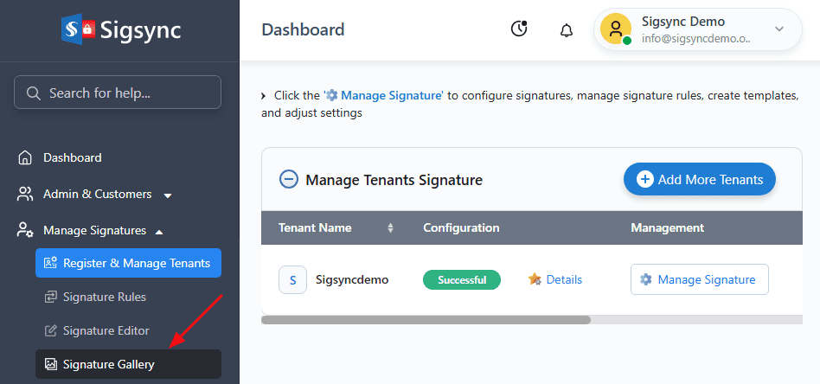Click the Sigsync Demo user avatar
The height and width of the screenshot is (384, 820).
click(616, 29)
